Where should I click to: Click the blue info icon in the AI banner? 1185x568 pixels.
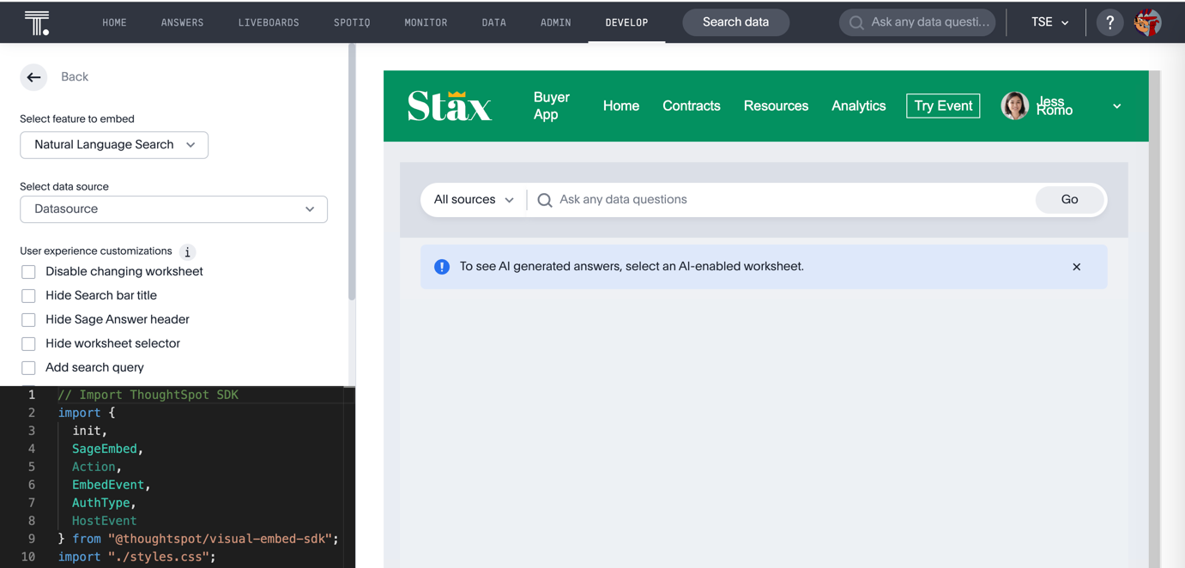[441, 266]
